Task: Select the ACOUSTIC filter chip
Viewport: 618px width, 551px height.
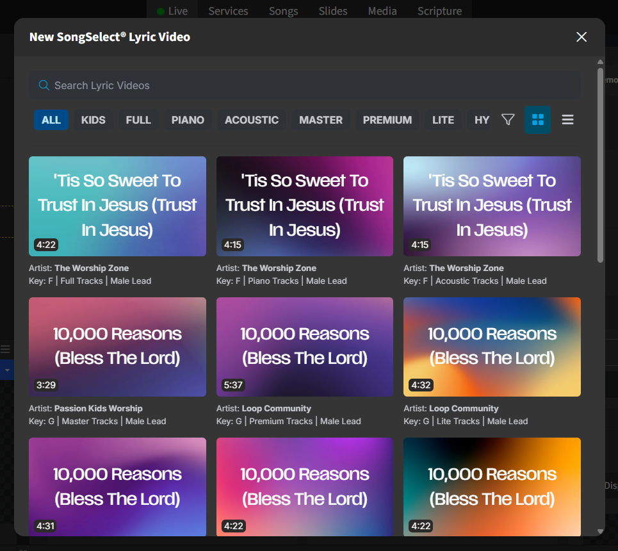Action: tap(252, 120)
